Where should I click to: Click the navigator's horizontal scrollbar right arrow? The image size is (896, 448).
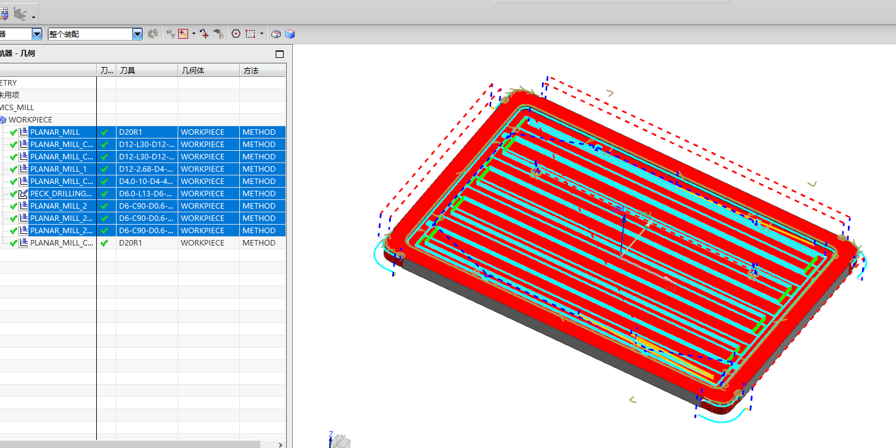pos(281,444)
